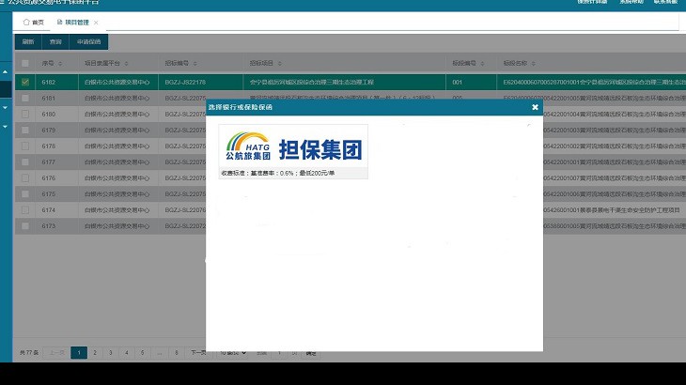The image size is (686, 385).
Task: Check the checkbox for row 6177
Action: [x=25, y=162]
